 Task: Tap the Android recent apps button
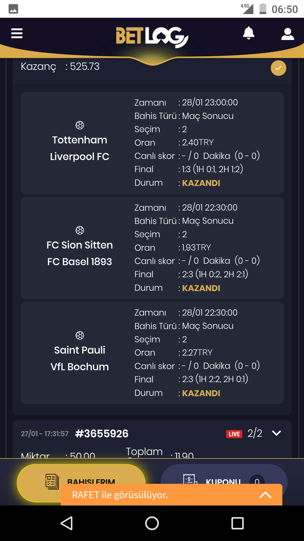click(x=237, y=523)
